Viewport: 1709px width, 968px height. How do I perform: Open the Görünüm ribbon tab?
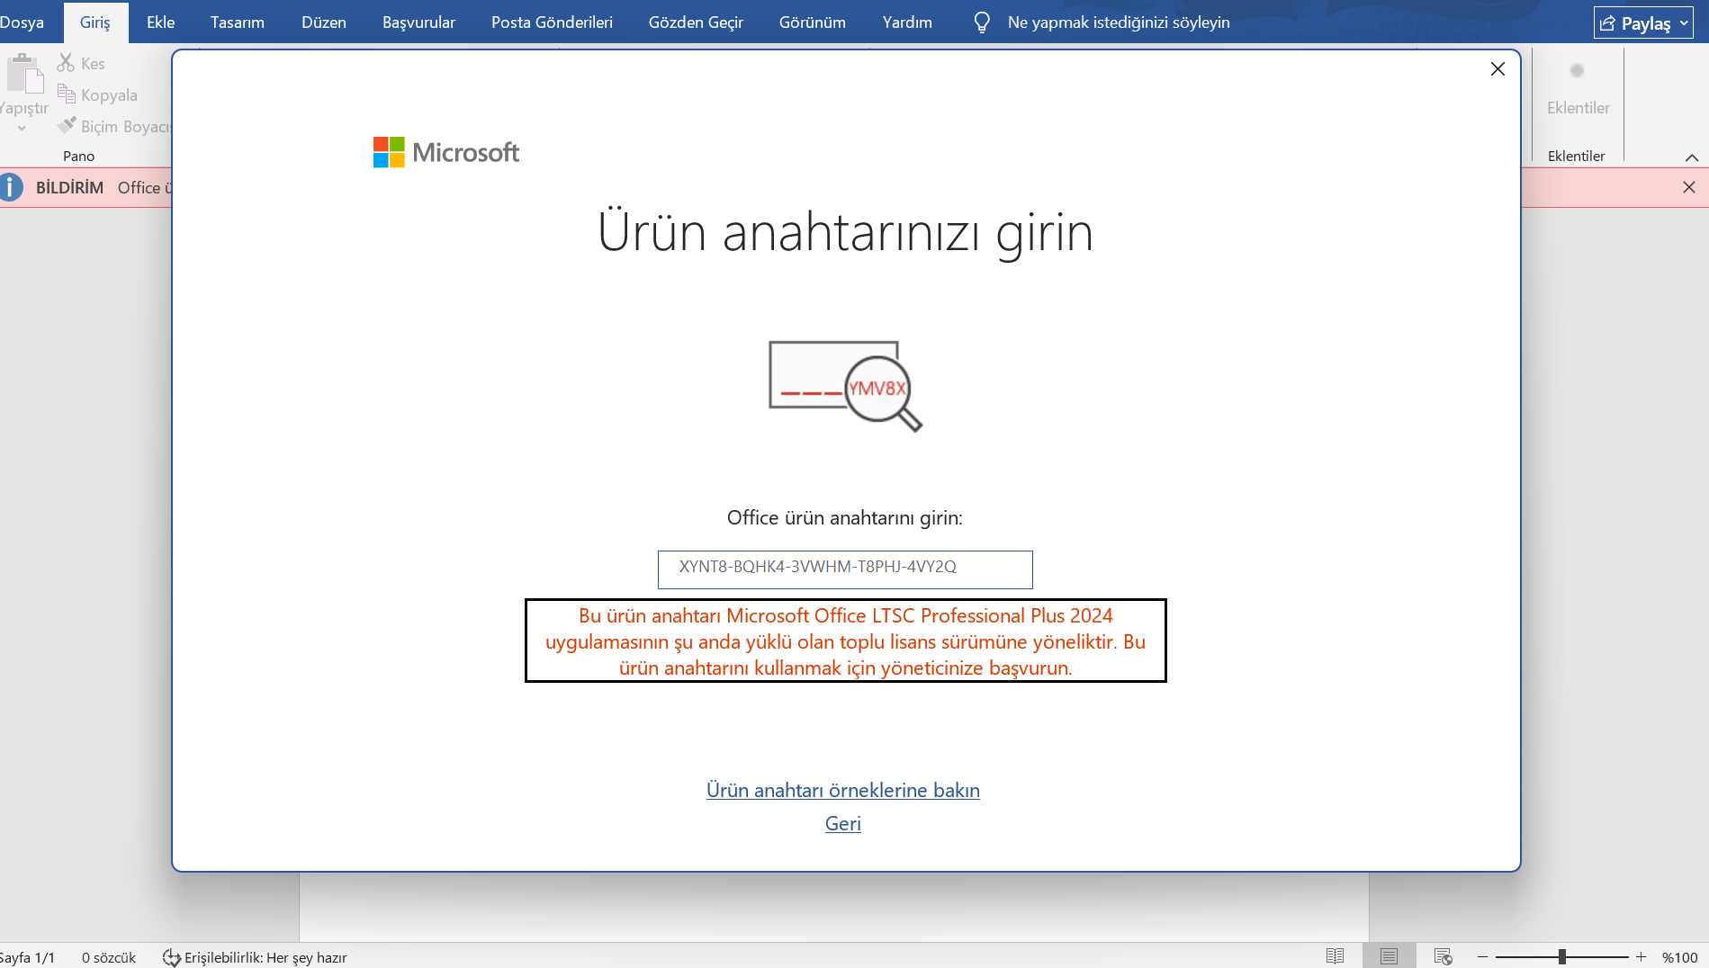[x=813, y=22]
